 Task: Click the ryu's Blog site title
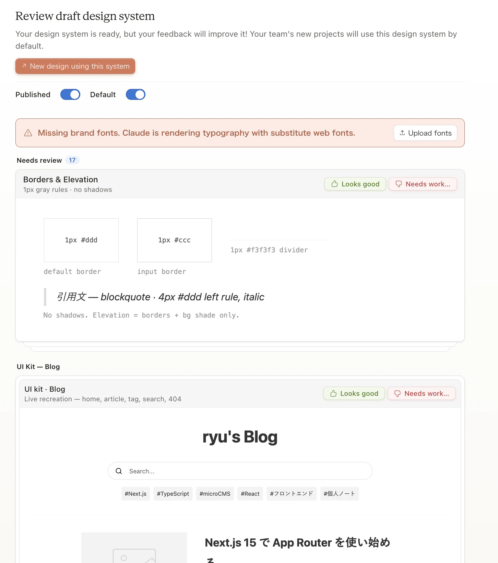click(x=240, y=436)
